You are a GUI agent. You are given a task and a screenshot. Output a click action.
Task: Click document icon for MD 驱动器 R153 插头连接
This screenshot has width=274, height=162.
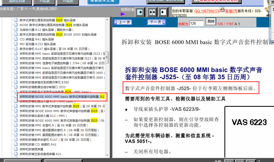pos(16,44)
